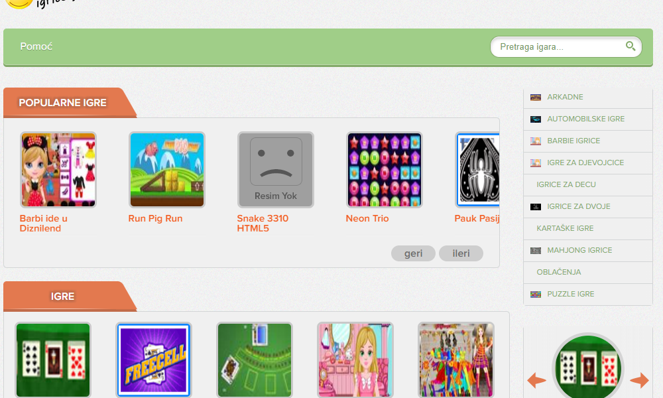Click the ileri button
Screen dimensions: 663x398
coord(461,253)
